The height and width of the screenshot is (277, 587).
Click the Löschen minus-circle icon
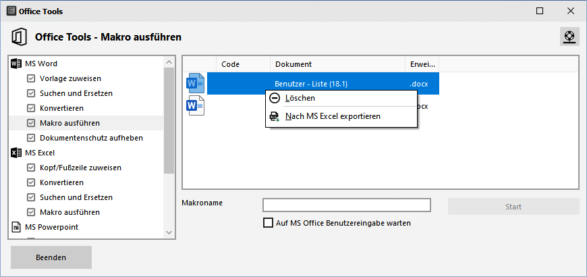pos(275,98)
